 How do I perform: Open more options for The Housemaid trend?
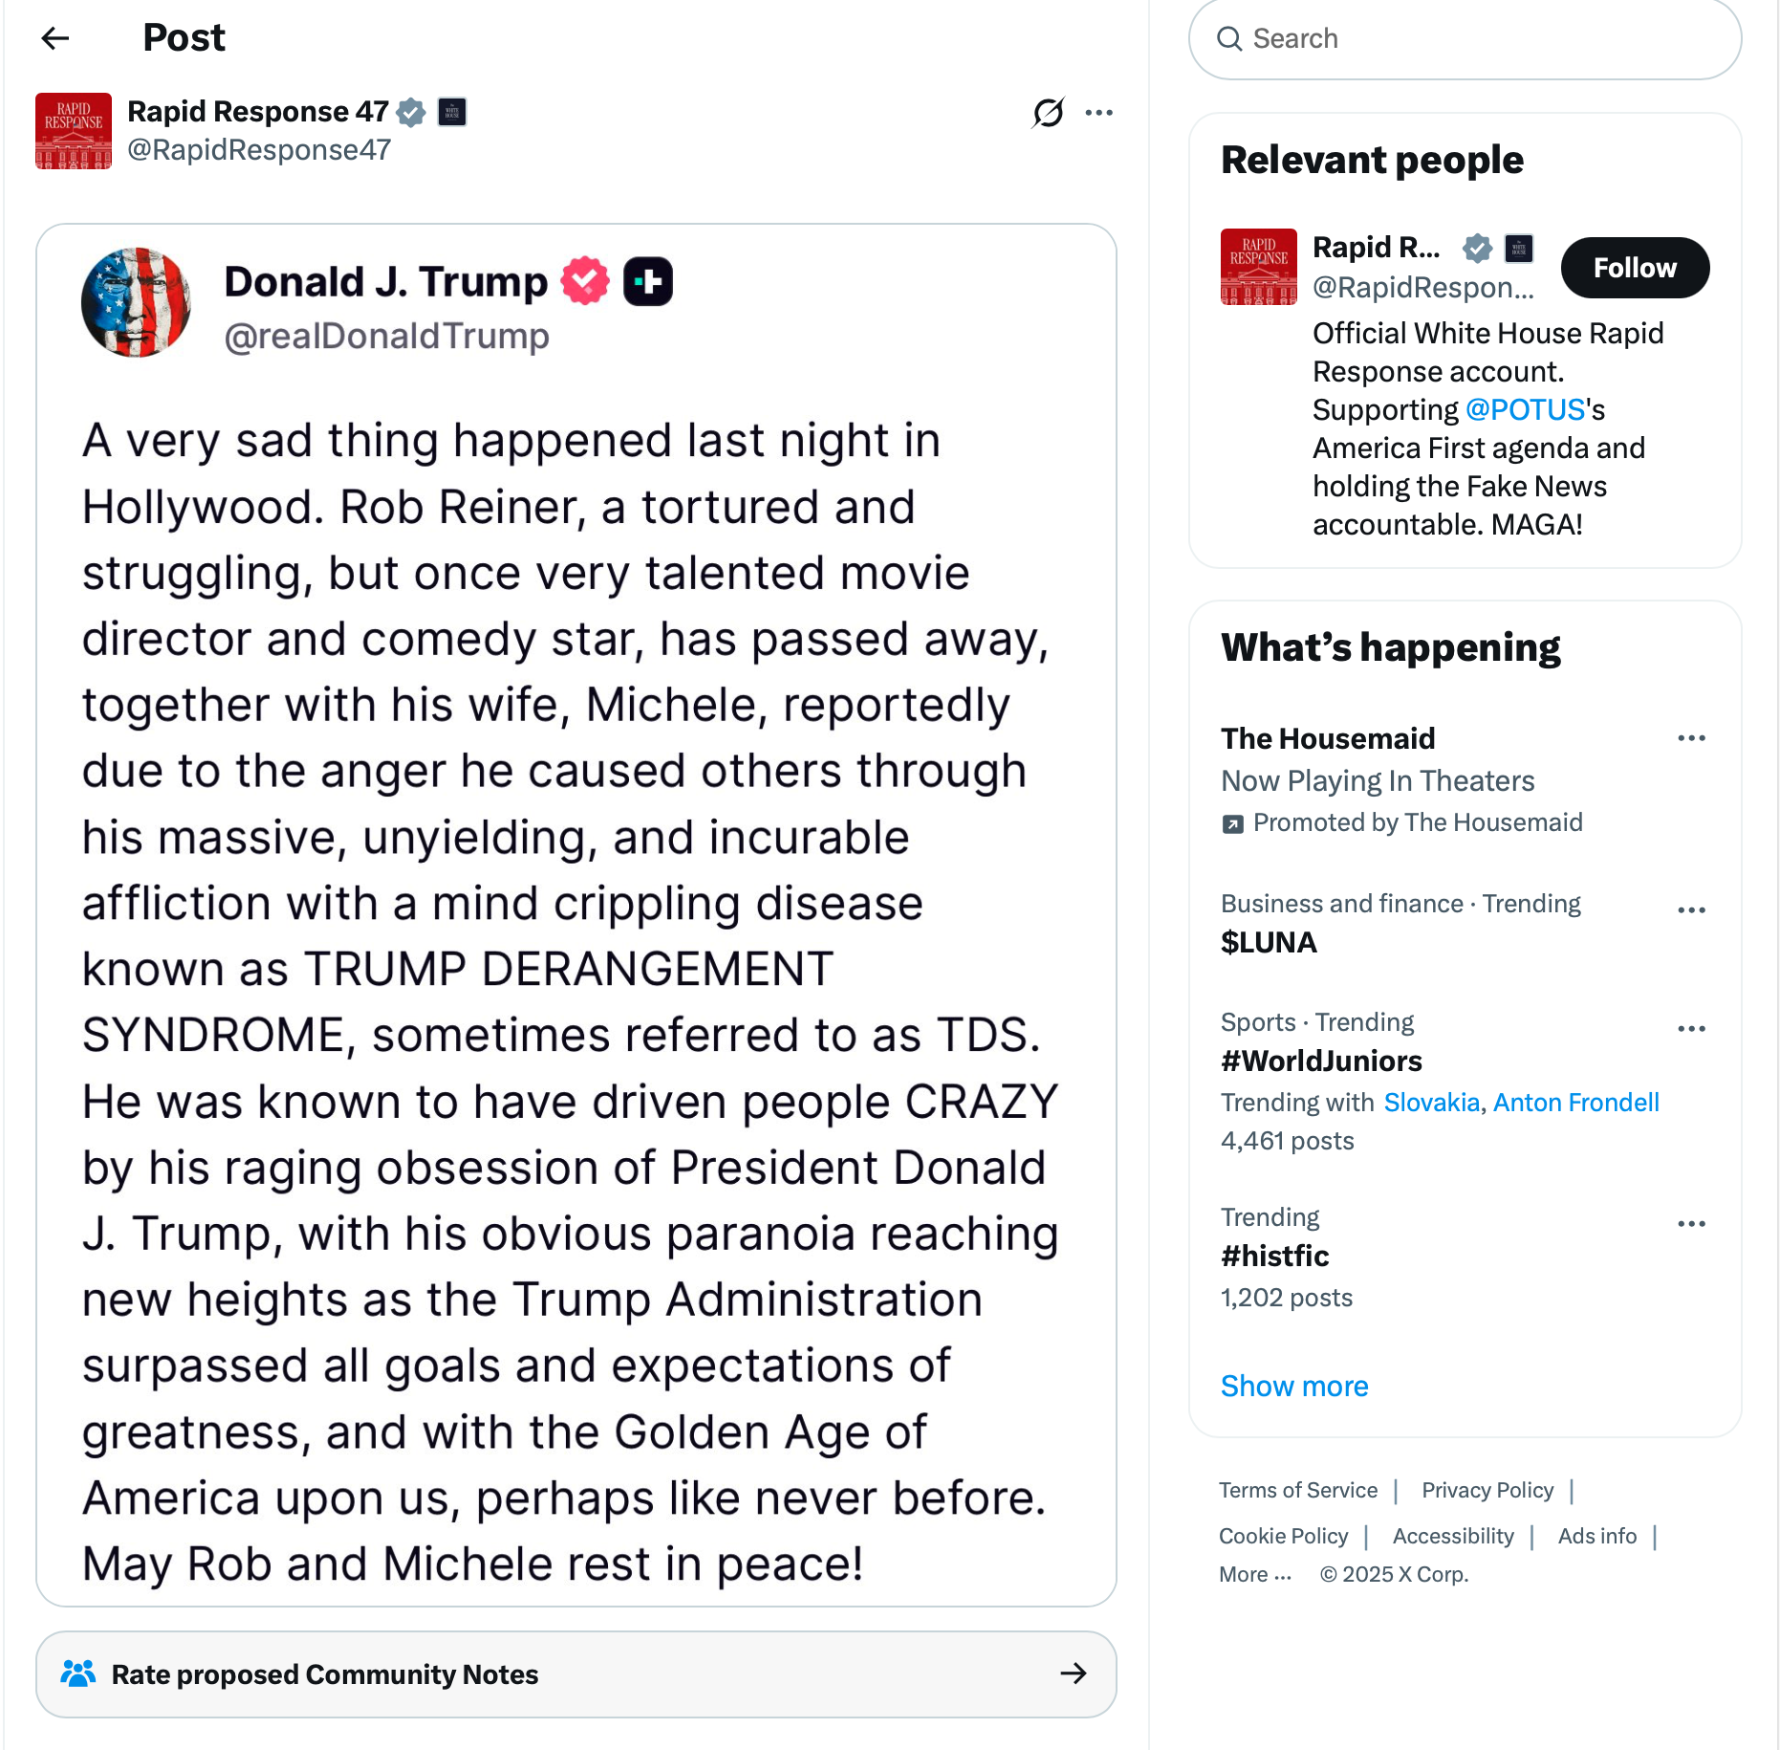1691,738
